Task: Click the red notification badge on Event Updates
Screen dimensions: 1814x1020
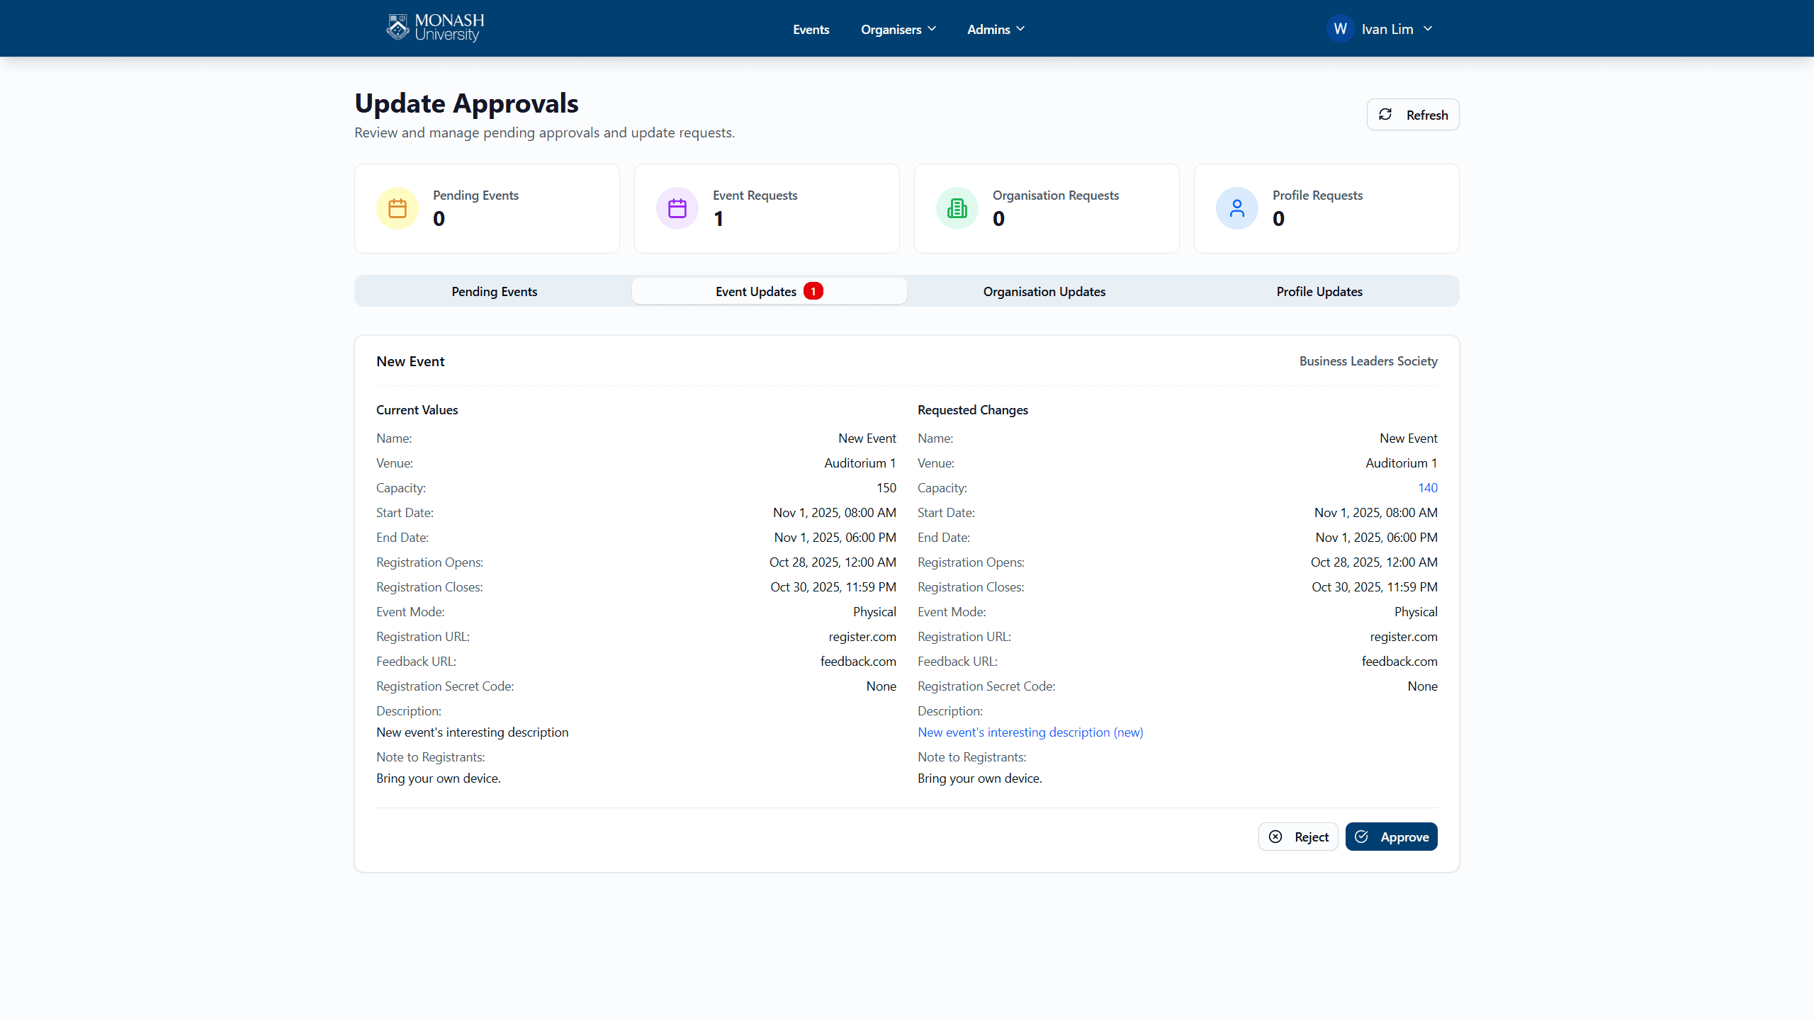Action: pos(813,291)
